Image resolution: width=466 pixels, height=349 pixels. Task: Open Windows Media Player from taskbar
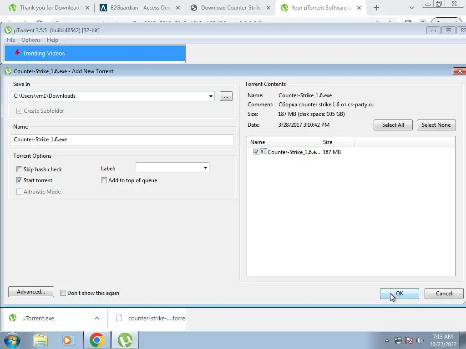point(68,340)
